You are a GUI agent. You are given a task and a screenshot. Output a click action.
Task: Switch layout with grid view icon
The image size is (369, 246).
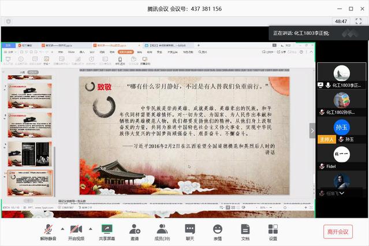pyautogui.click(x=359, y=21)
